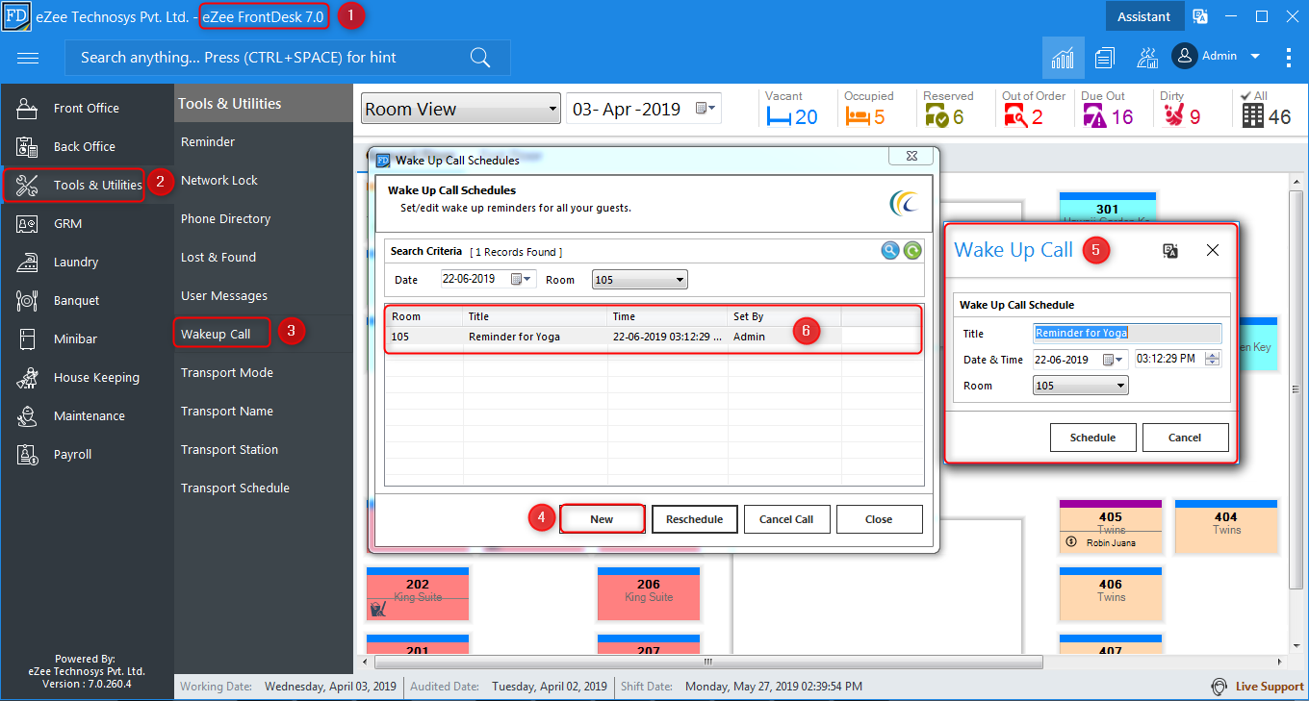Open Transport Station menu item
This screenshot has width=1309, height=701.
[229, 449]
